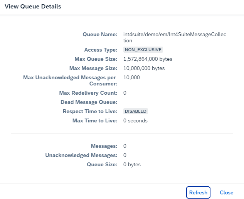Select the Queue Name label

pyautogui.click(x=100, y=34)
